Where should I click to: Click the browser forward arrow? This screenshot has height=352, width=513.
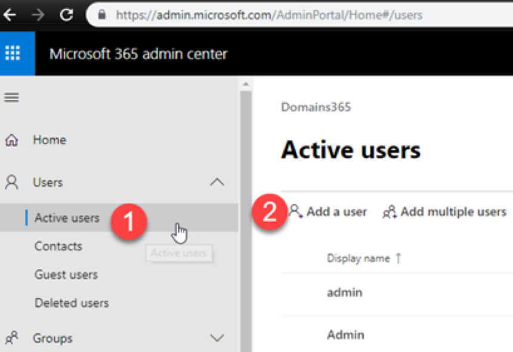click(x=38, y=15)
